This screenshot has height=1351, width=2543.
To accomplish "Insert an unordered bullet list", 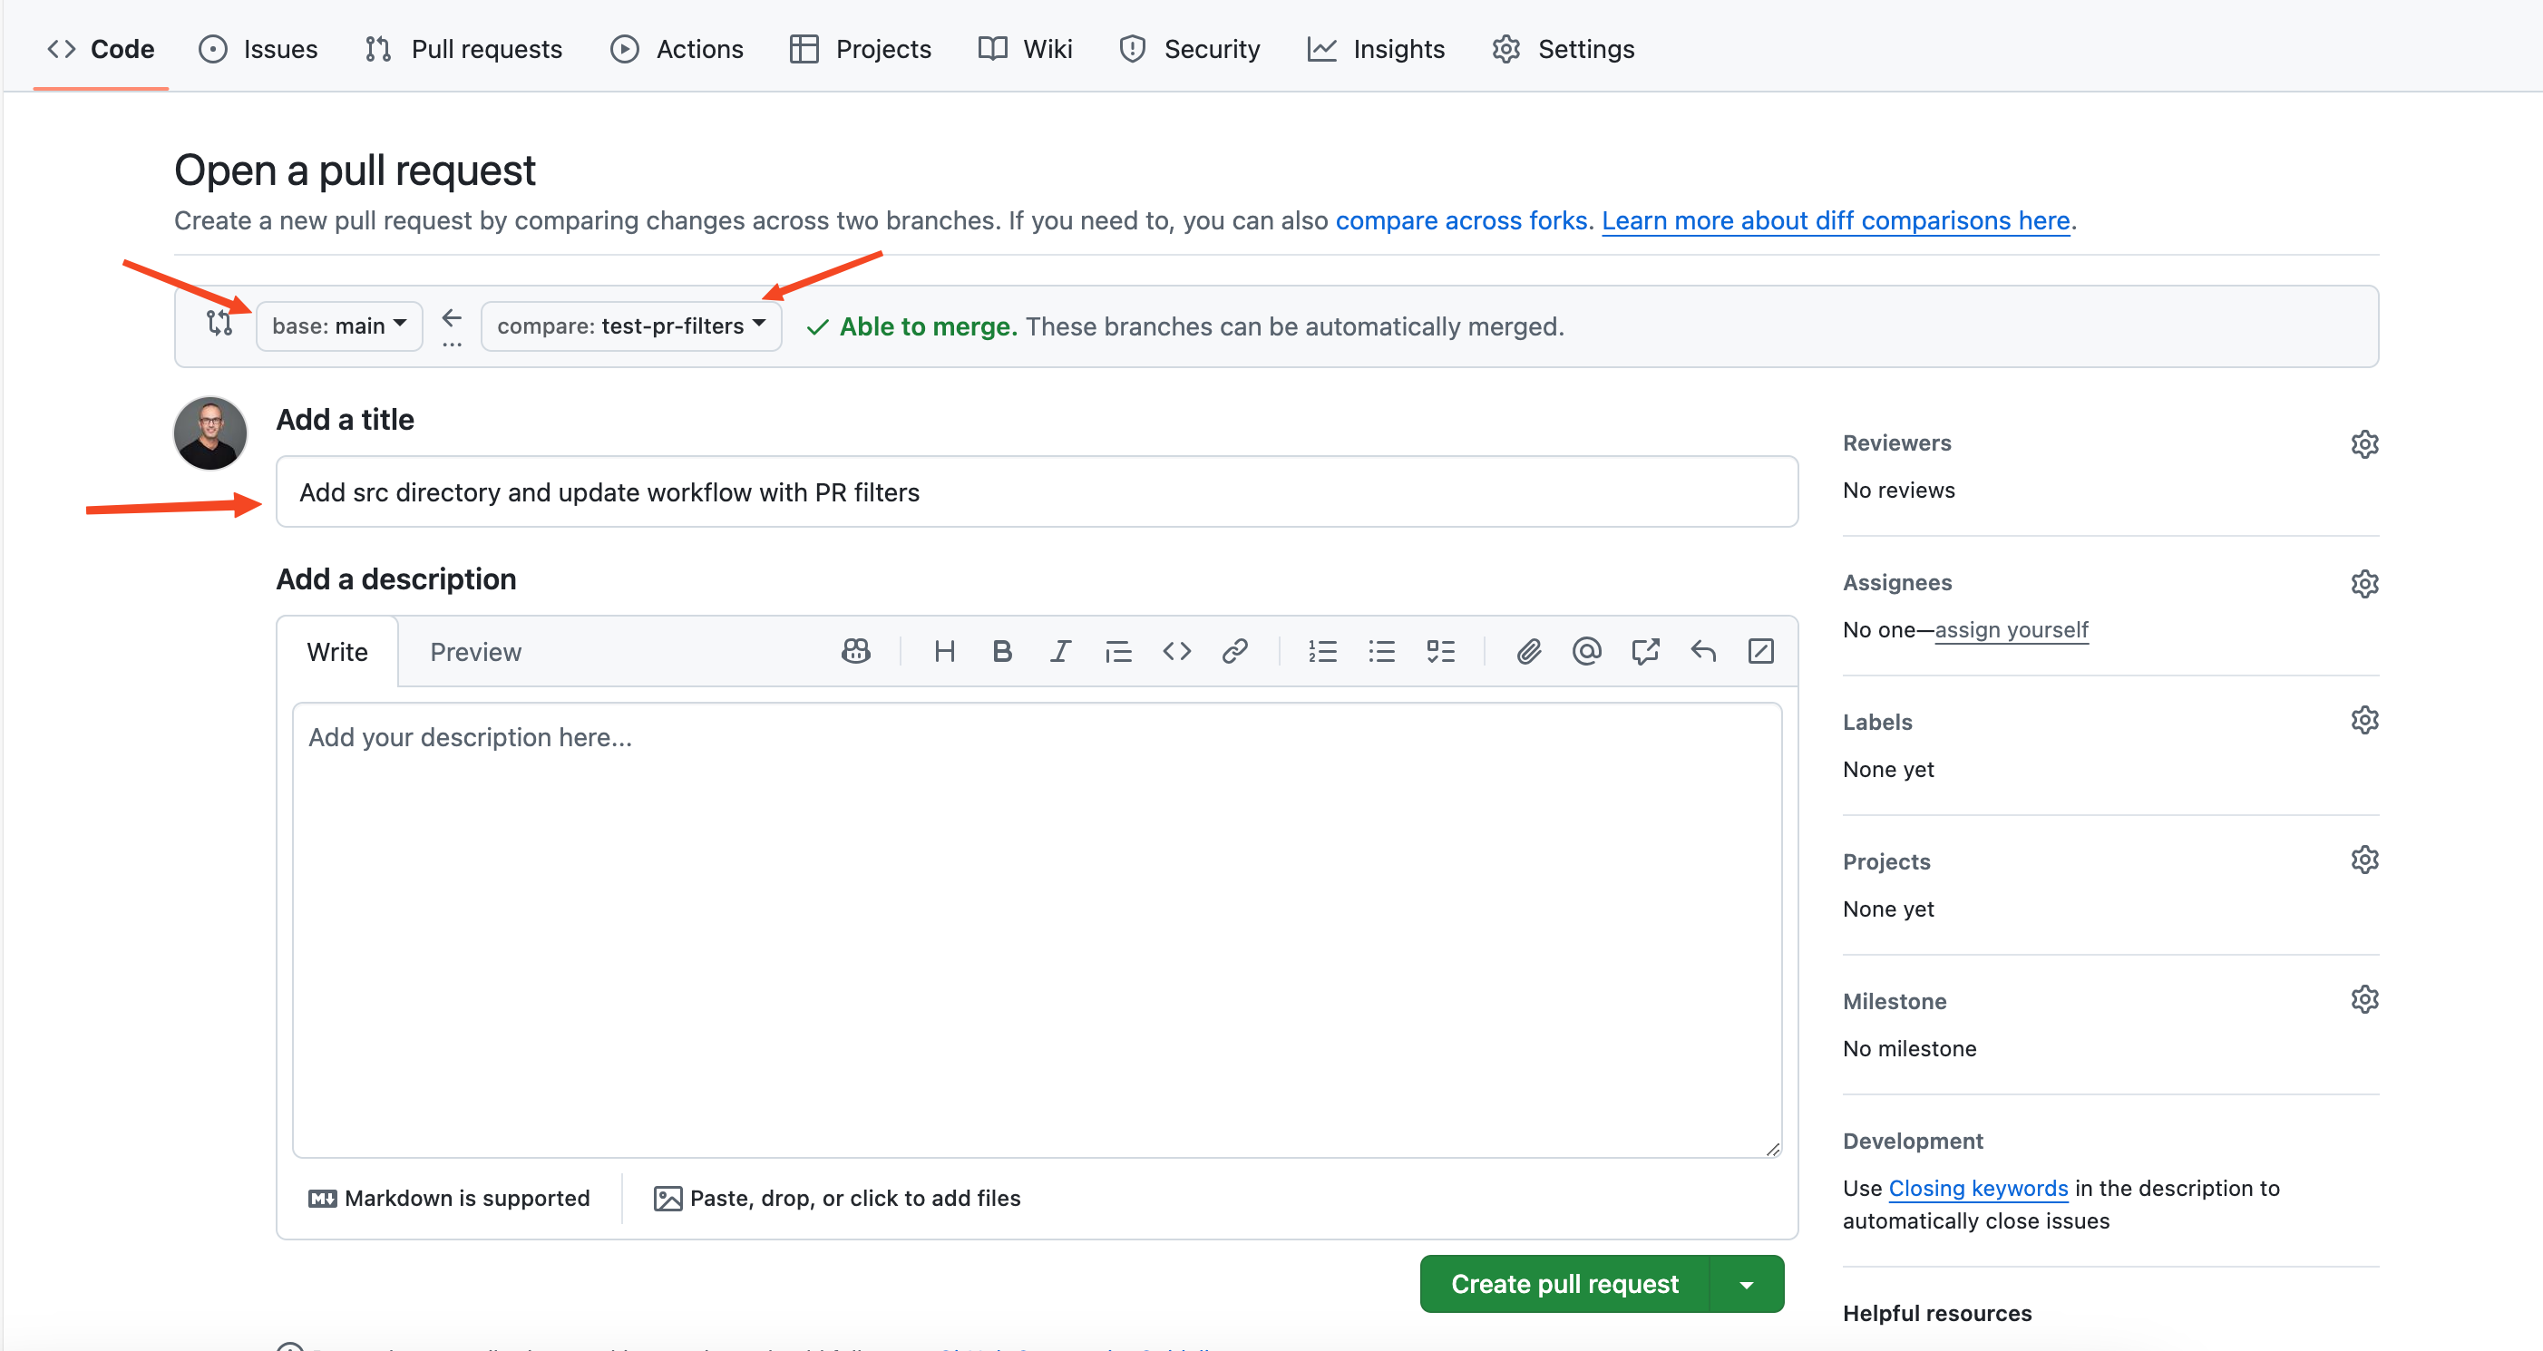I will (x=1382, y=651).
